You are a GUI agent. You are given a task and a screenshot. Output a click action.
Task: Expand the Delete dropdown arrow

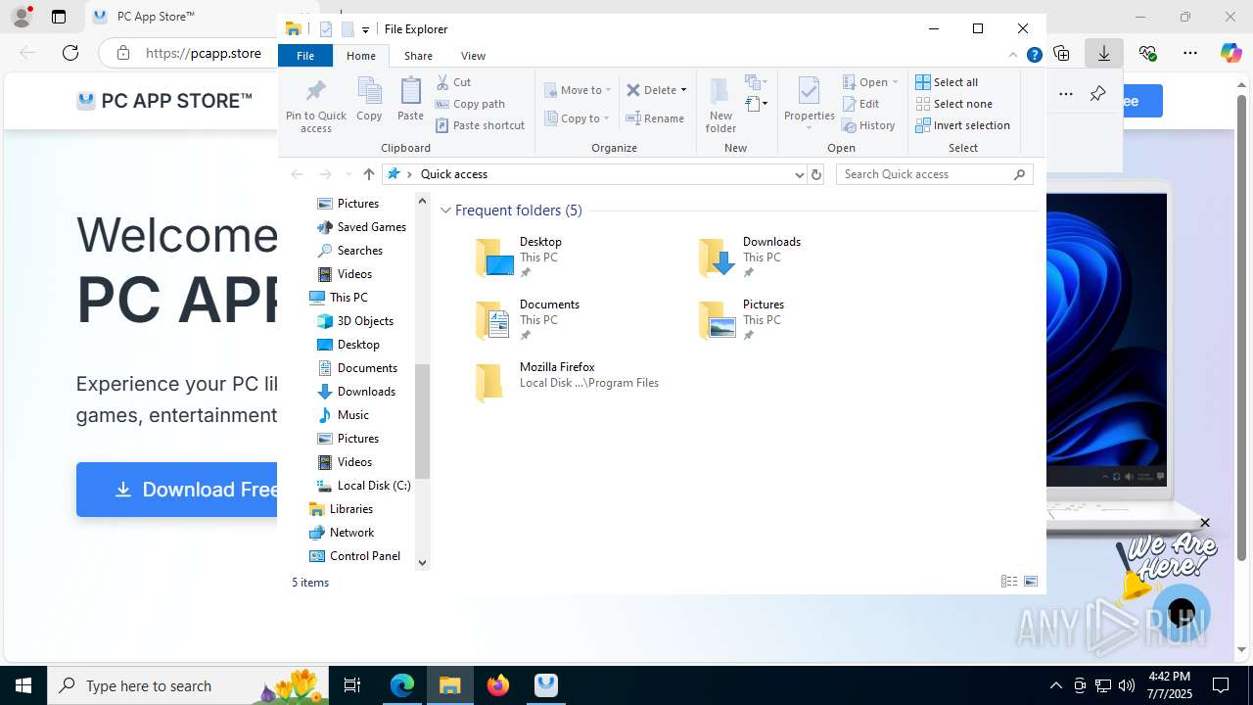point(683,90)
